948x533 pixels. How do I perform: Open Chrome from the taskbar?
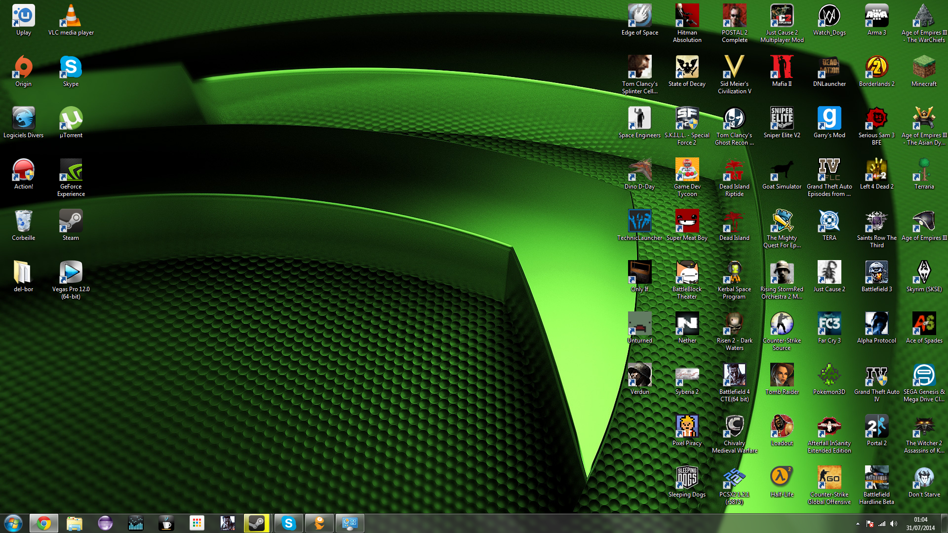[44, 523]
